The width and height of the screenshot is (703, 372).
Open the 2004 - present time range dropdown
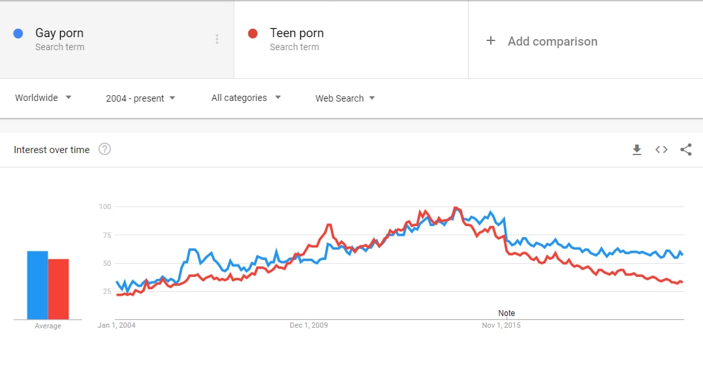pos(140,98)
